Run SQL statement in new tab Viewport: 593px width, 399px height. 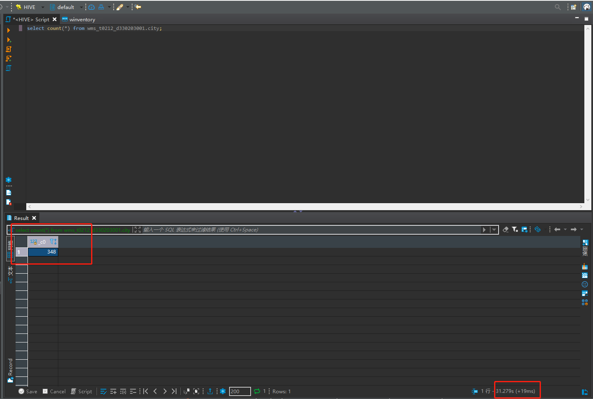pos(9,40)
